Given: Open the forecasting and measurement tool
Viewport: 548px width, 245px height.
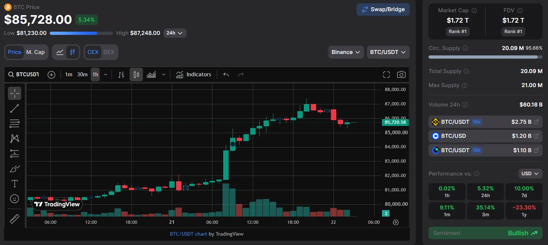Looking at the screenshot, I should 15,153.
